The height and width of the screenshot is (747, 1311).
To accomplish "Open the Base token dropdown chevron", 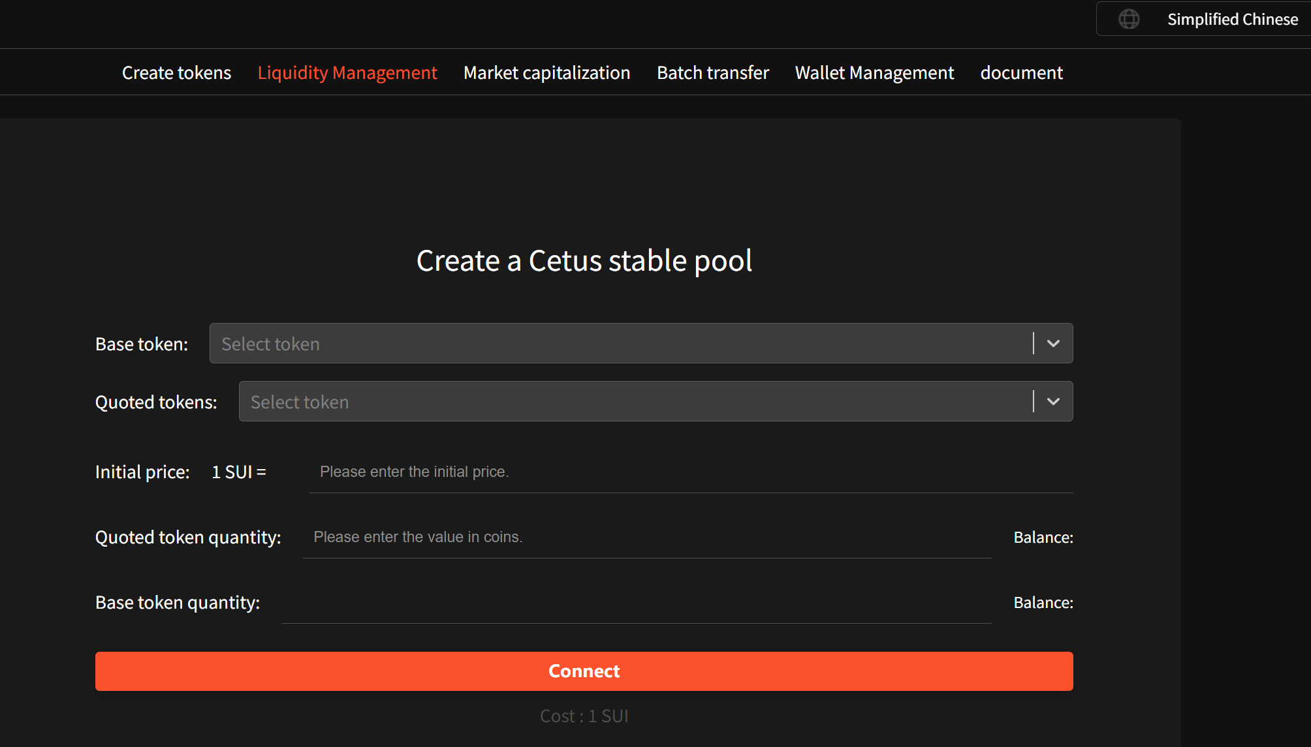I will (1052, 343).
